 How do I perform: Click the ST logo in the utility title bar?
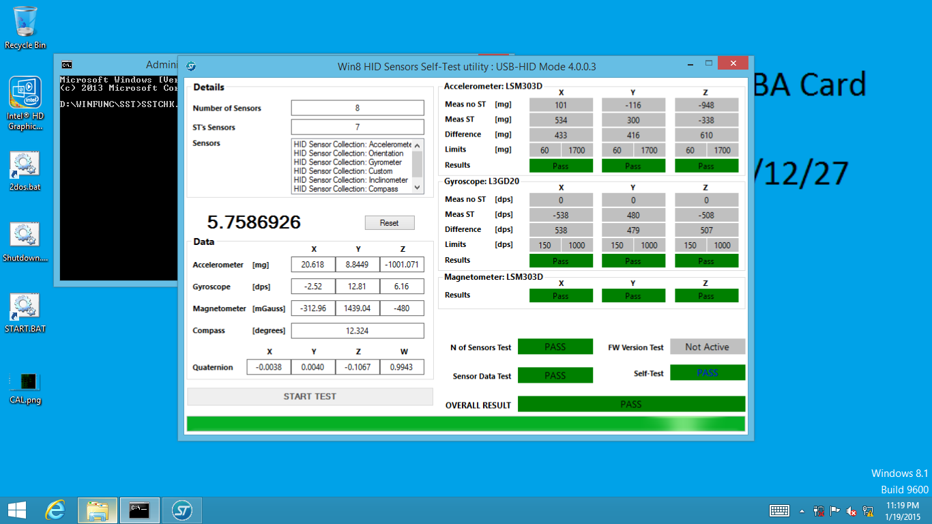coord(192,66)
